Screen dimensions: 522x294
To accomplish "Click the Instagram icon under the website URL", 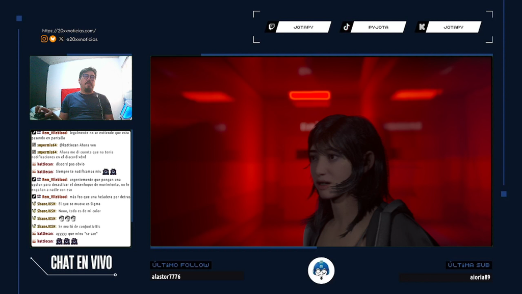I will [44, 39].
